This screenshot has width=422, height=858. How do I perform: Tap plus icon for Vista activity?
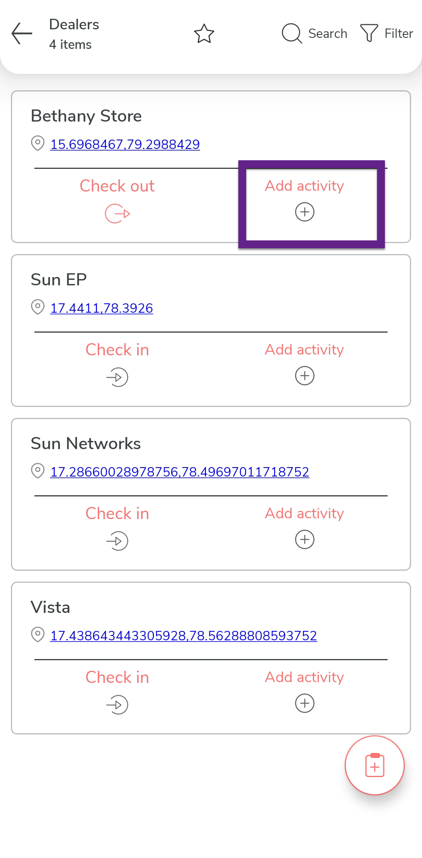[x=305, y=703]
